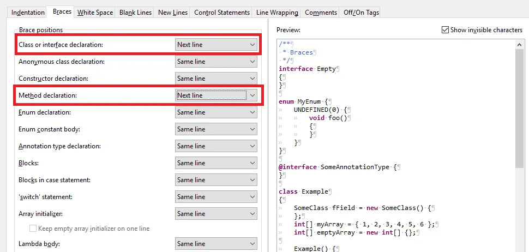Screen dimensions: 529x252
Task: Click the '* Braces' comment line
Action: click(298, 52)
